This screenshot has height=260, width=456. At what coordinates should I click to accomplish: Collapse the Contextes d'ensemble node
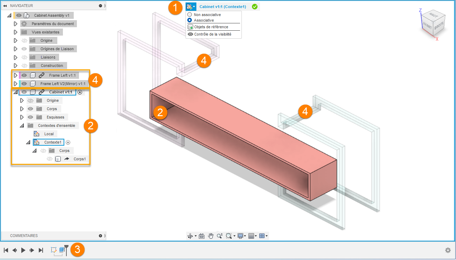tap(22, 125)
